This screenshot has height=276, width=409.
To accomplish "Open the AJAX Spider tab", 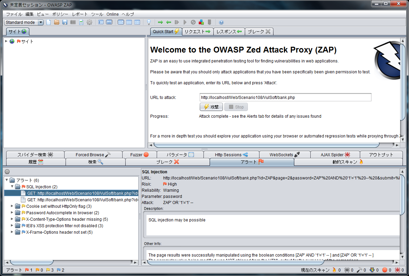I will coord(335,155).
